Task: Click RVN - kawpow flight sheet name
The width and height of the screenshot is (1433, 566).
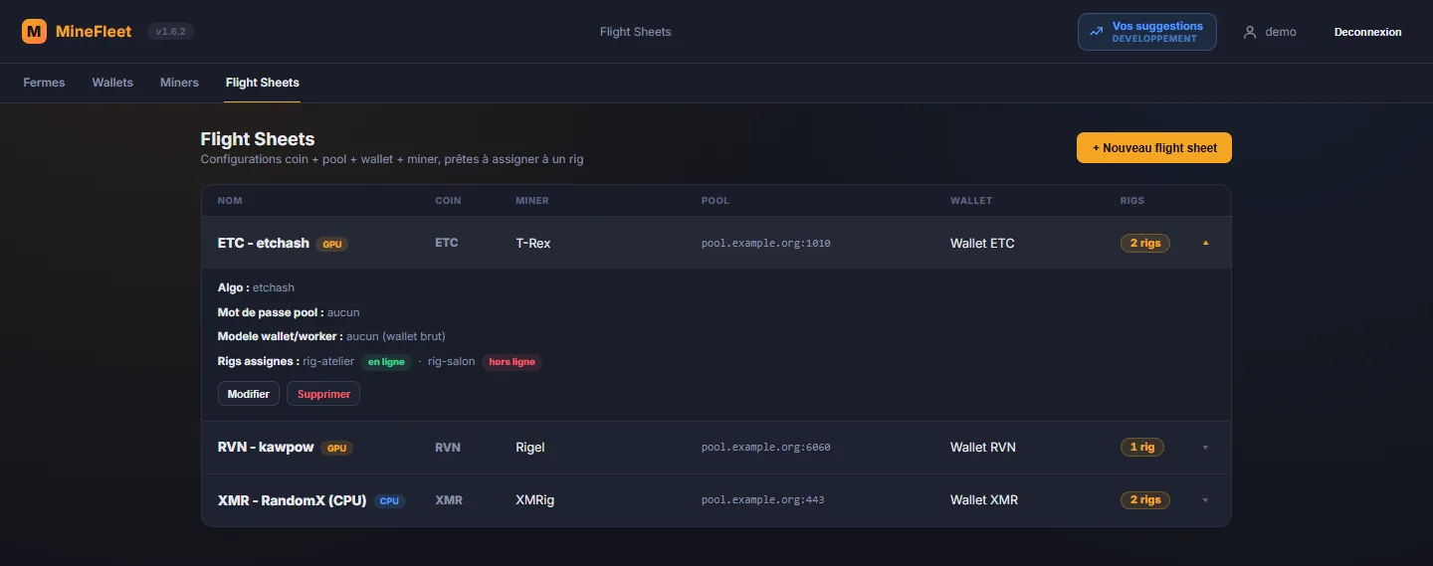Action: tap(266, 448)
